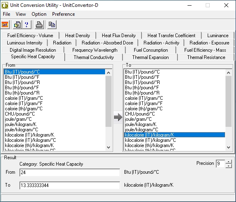The width and height of the screenshot is (236, 202).
Task: Click To list scroll up arrow
Action: 228,73
